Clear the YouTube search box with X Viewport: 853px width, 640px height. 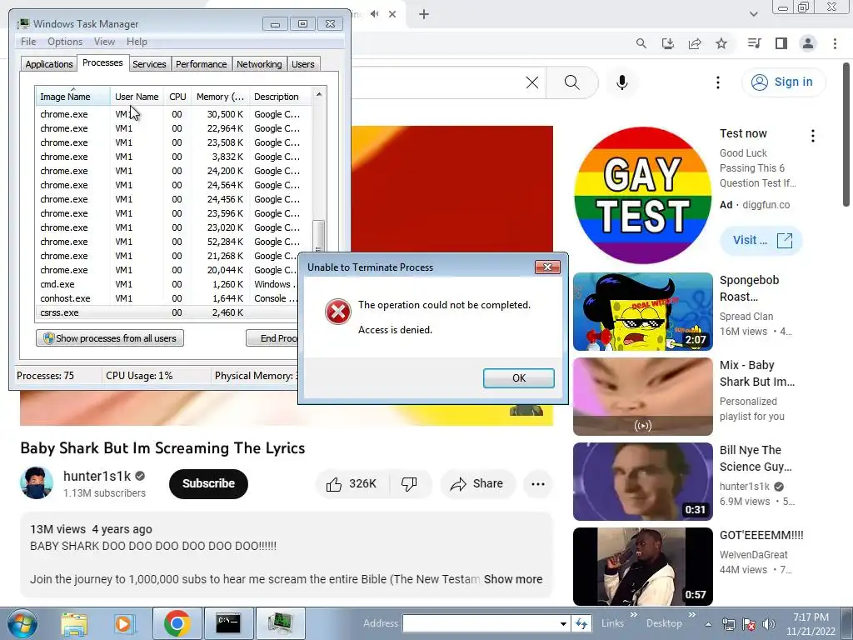[x=532, y=82]
